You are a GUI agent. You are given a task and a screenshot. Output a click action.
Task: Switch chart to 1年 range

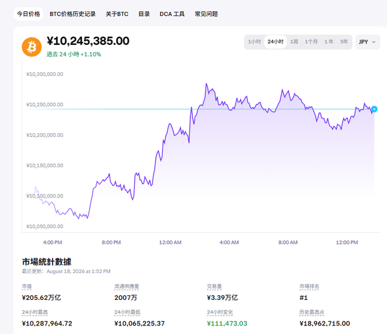(x=329, y=42)
